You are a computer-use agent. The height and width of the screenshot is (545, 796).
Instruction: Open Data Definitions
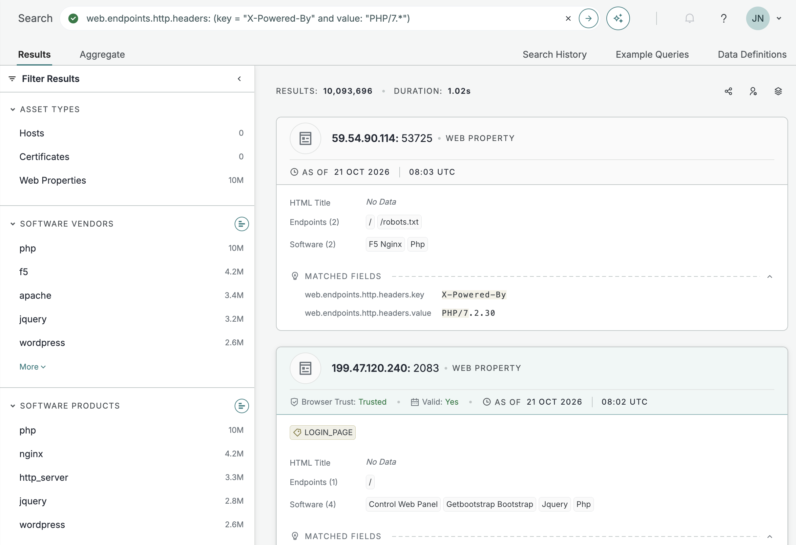752,54
